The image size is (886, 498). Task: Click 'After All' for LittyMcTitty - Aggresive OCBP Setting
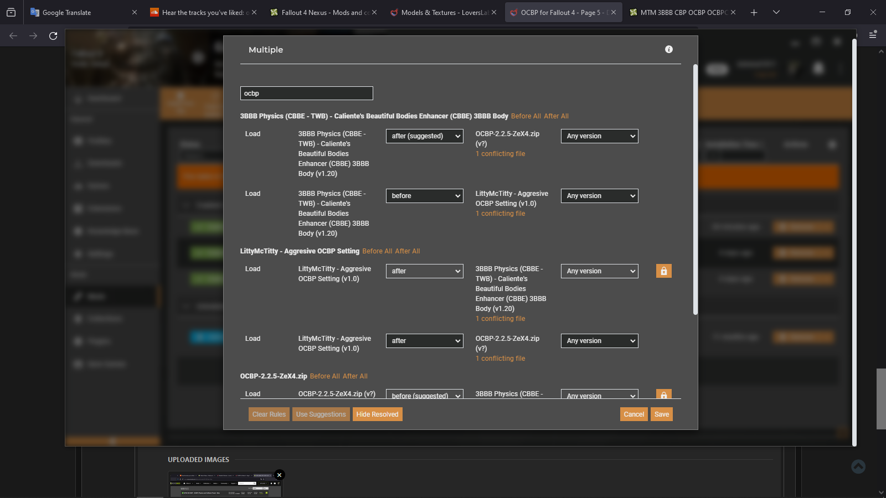[408, 251]
